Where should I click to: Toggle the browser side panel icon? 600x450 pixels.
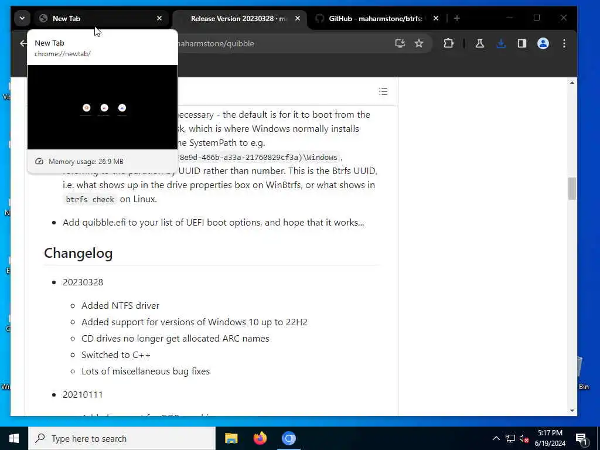pos(522,43)
